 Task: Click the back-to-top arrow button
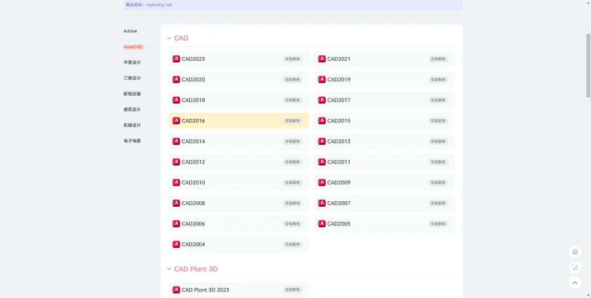[575, 283]
